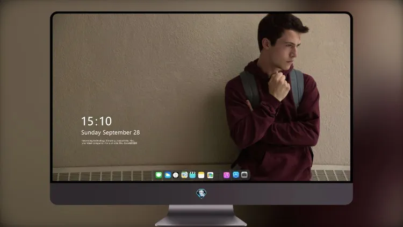Open the green Messages app in dock

click(x=159, y=175)
